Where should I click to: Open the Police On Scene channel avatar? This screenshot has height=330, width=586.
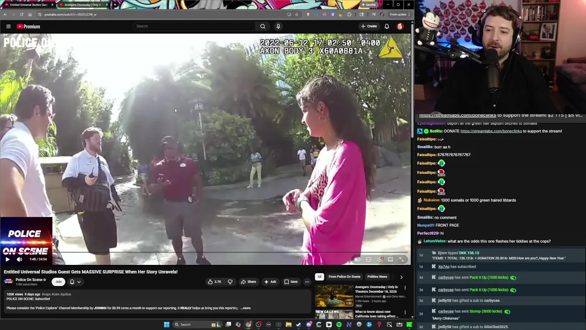(x=8, y=281)
